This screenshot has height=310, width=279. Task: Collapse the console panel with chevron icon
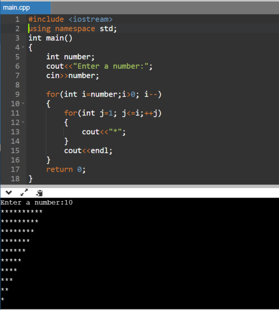click(x=8, y=193)
